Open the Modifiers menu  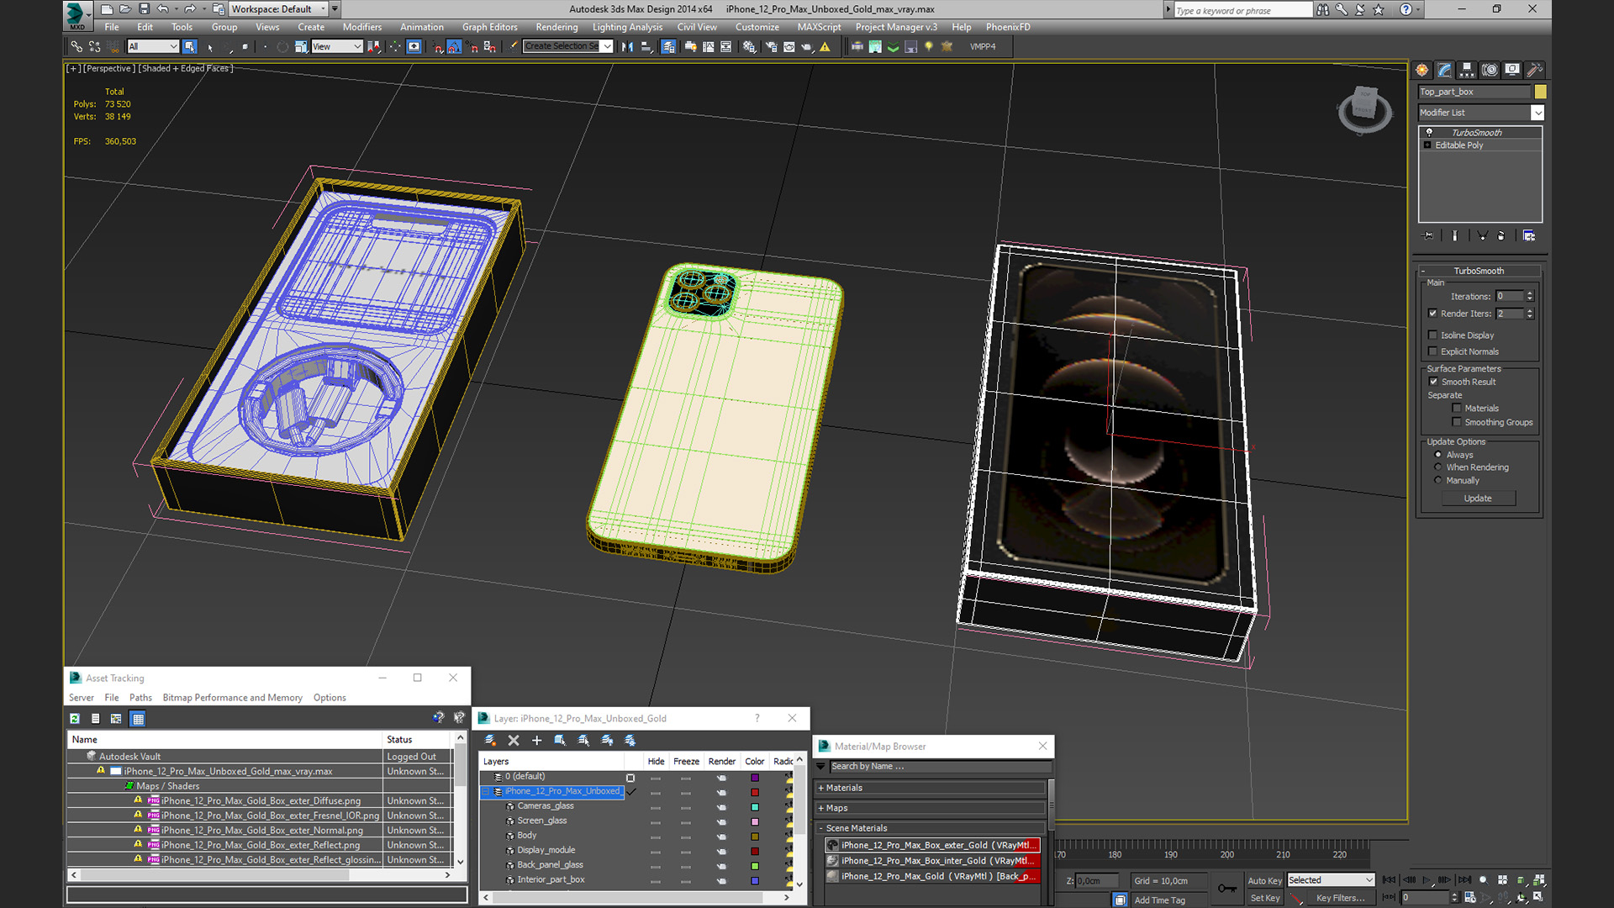[x=361, y=27]
